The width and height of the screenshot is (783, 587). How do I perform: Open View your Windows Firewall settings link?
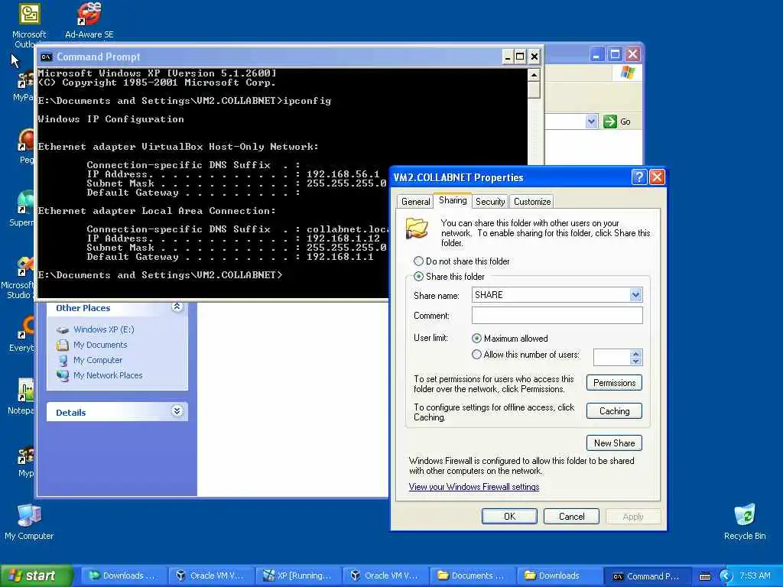(474, 487)
